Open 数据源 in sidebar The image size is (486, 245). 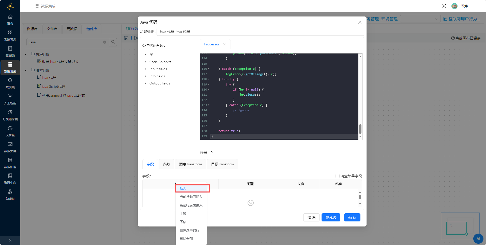10,52
